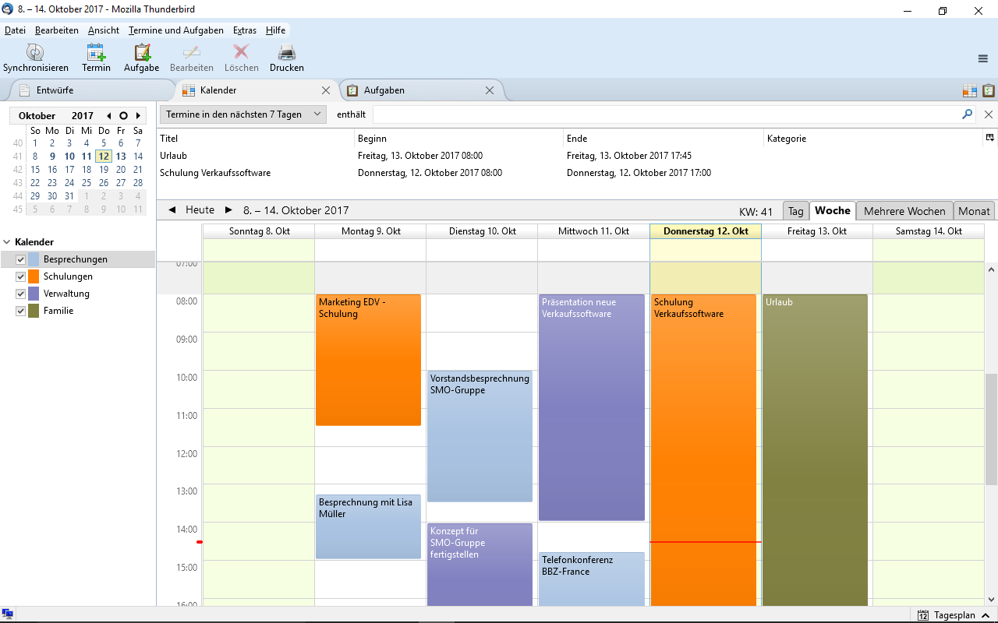Image resolution: width=998 pixels, height=623 pixels.
Task: Select day 13 in mini calendar
Action: point(121,156)
